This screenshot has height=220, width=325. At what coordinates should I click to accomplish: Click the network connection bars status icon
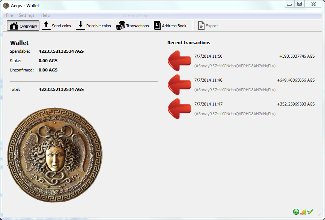point(303,212)
